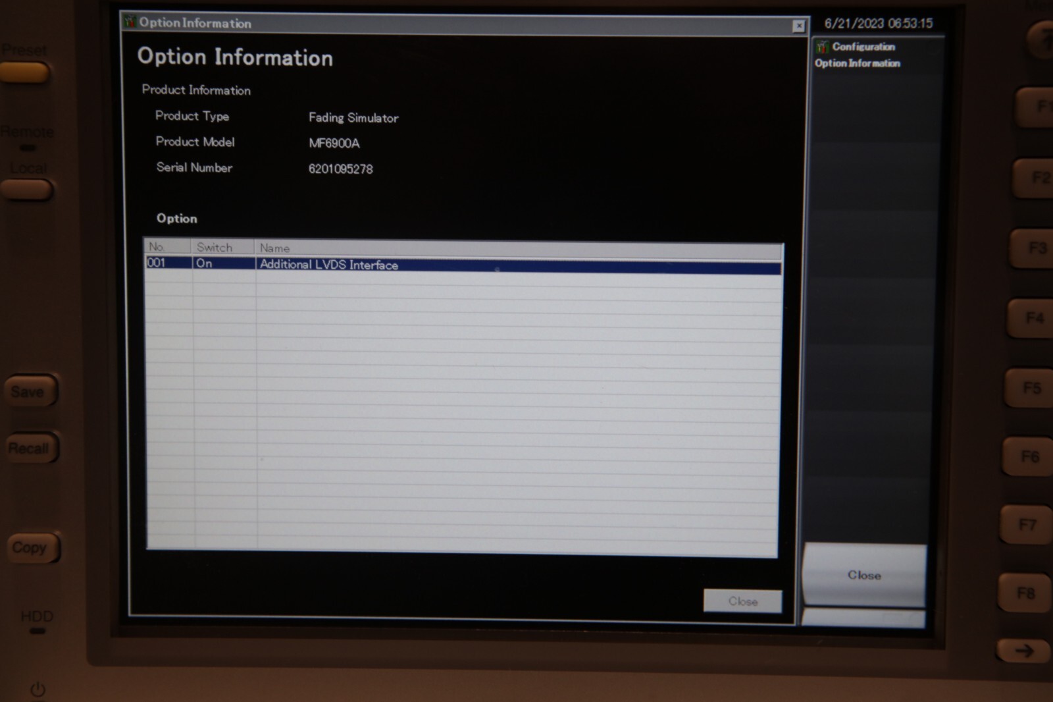Click the Copy hardware key
The width and height of the screenshot is (1053, 702).
(x=33, y=547)
